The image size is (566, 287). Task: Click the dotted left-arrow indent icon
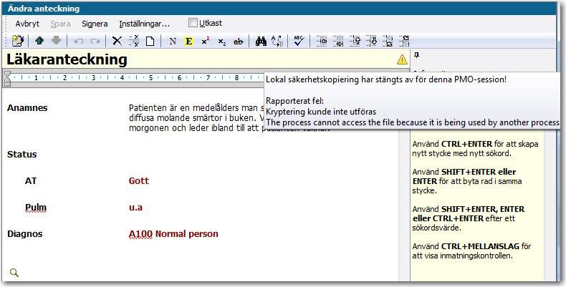click(x=322, y=41)
